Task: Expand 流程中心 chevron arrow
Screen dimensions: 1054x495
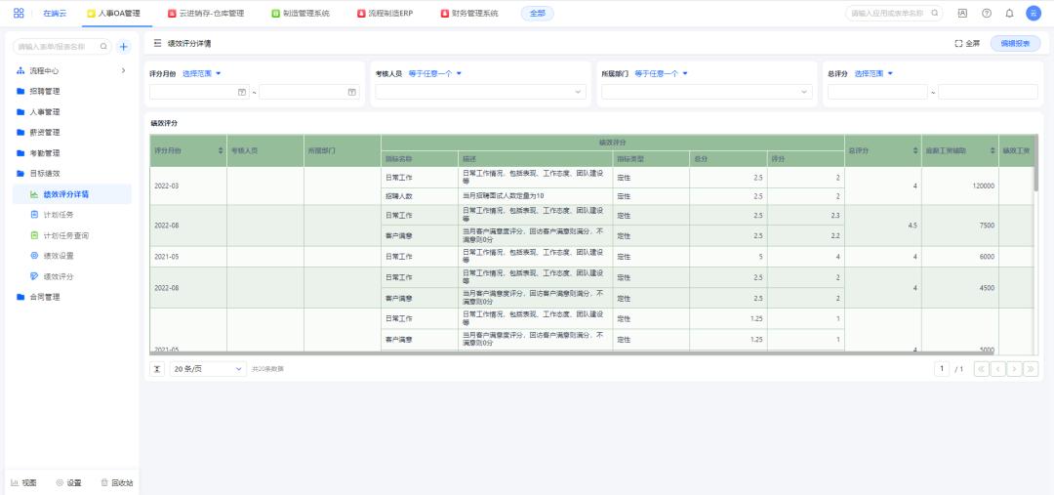Action: pos(123,70)
